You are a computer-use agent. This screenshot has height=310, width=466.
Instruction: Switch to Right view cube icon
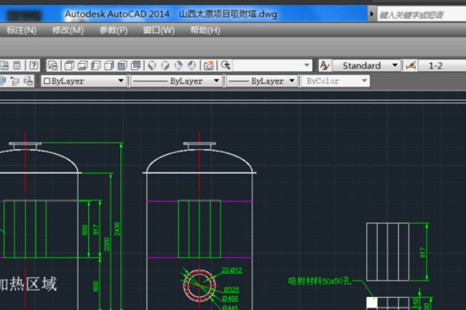click(109, 66)
